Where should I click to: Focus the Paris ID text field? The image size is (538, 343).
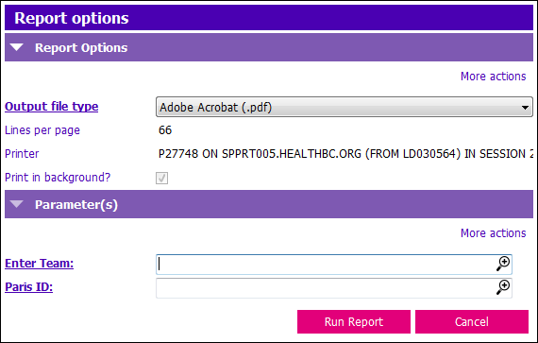click(x=326, y=288)
